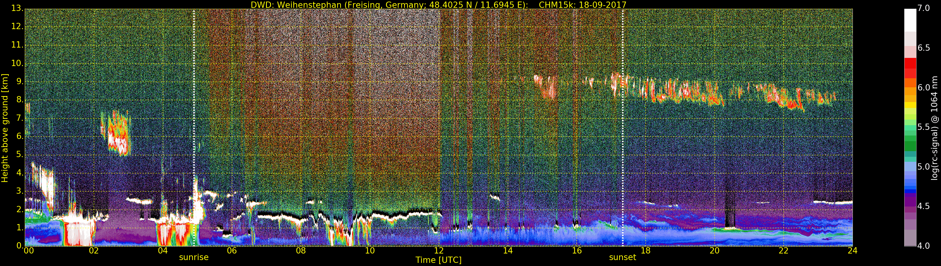Pick the gray bottom segment of the colorbar
The image size is (941, 266).
point(910,239)
